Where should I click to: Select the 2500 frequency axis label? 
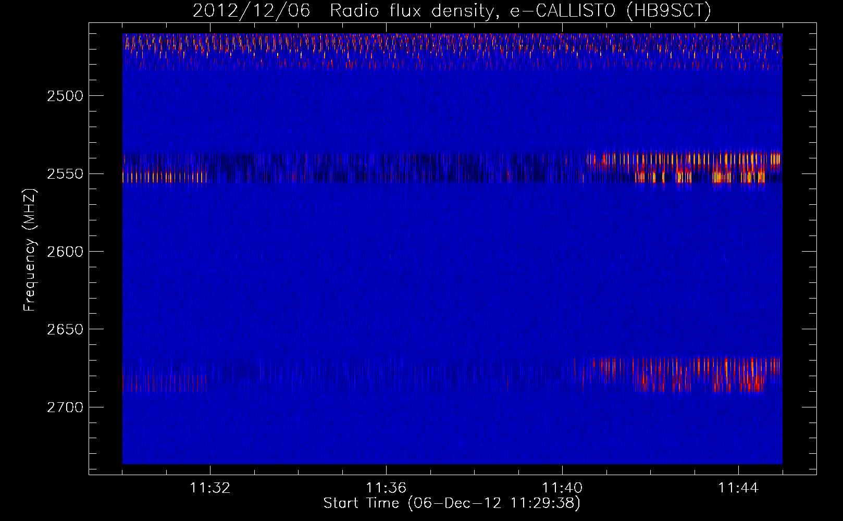point(65,96)
